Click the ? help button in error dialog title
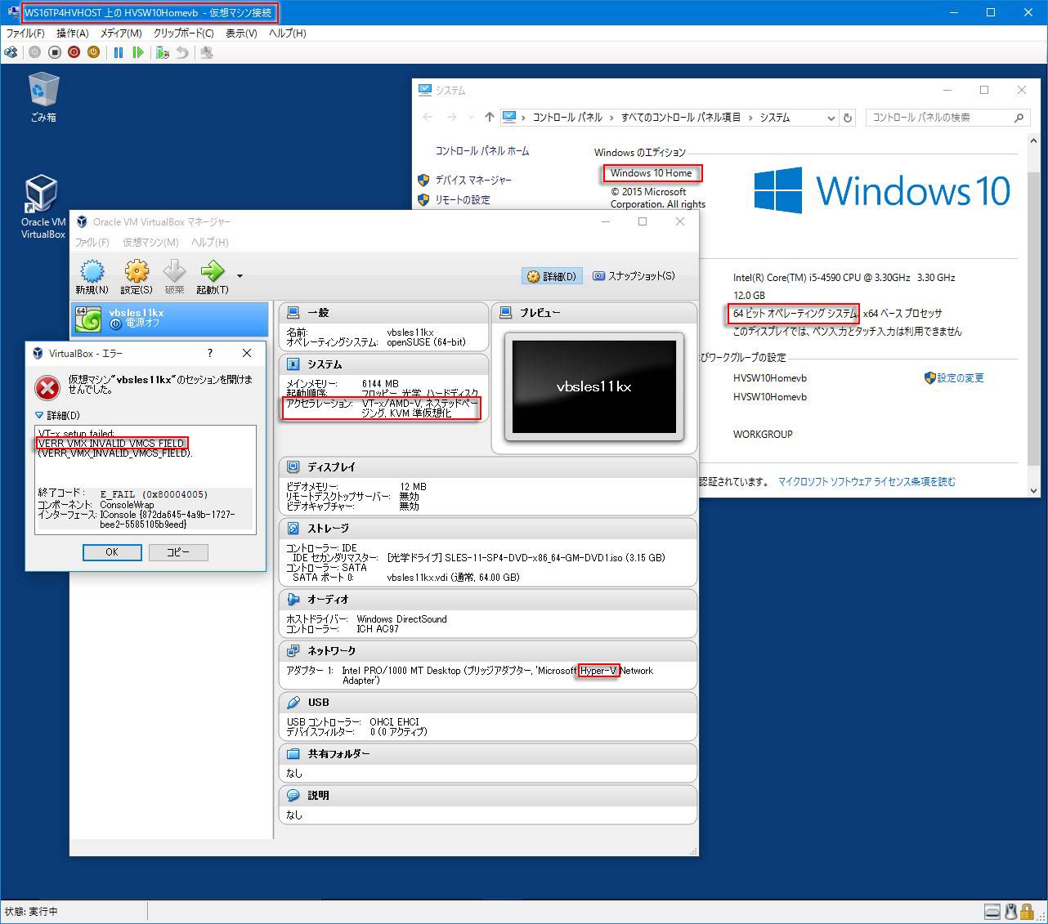 point(210,353)
